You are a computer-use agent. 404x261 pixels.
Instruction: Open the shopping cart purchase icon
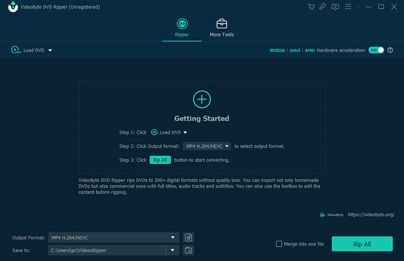(311, 7)
